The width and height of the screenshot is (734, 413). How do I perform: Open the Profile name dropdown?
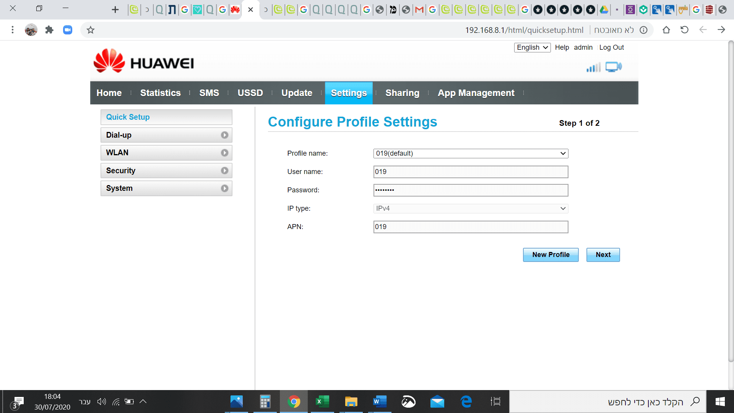pyautogui.click(x=470, y=153)
